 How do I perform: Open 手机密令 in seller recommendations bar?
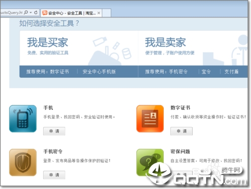coord(178,72)
